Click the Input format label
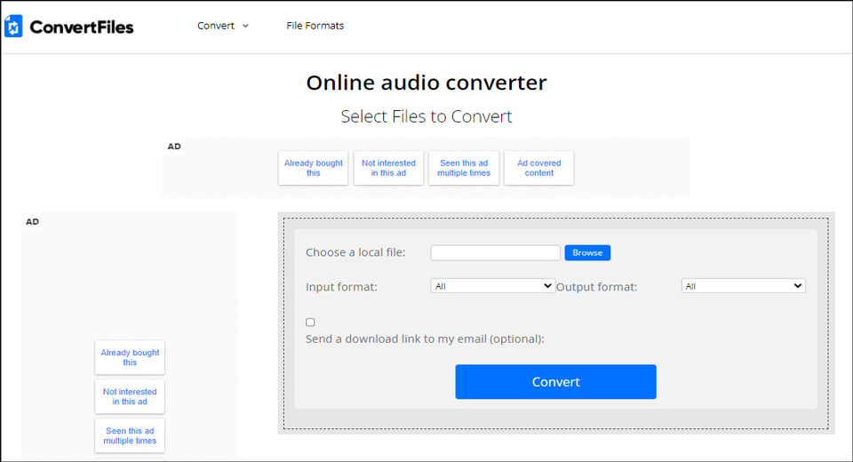 pyautogui.click(x=341, y=287)
